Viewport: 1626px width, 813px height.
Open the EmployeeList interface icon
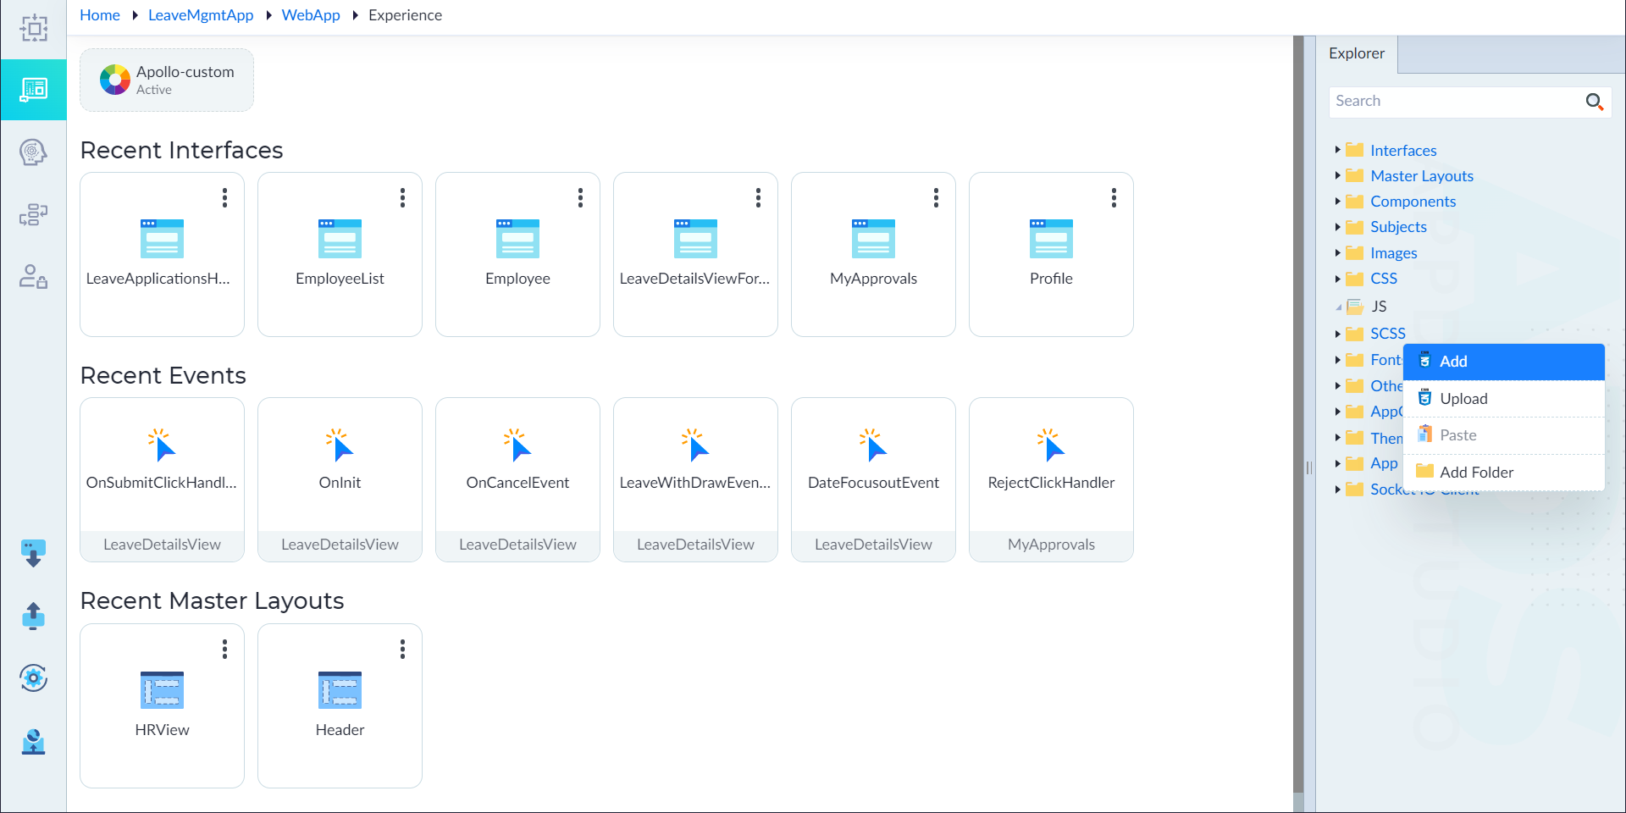pos(340,239)
